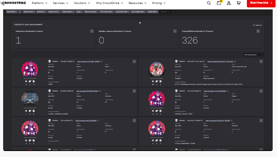
Task: Open RICOCHET CHOLLIMA card kebab menu
Action: (x=261, y=61)
